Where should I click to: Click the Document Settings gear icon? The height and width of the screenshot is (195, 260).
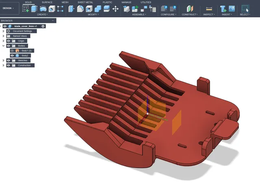point(9,31)
